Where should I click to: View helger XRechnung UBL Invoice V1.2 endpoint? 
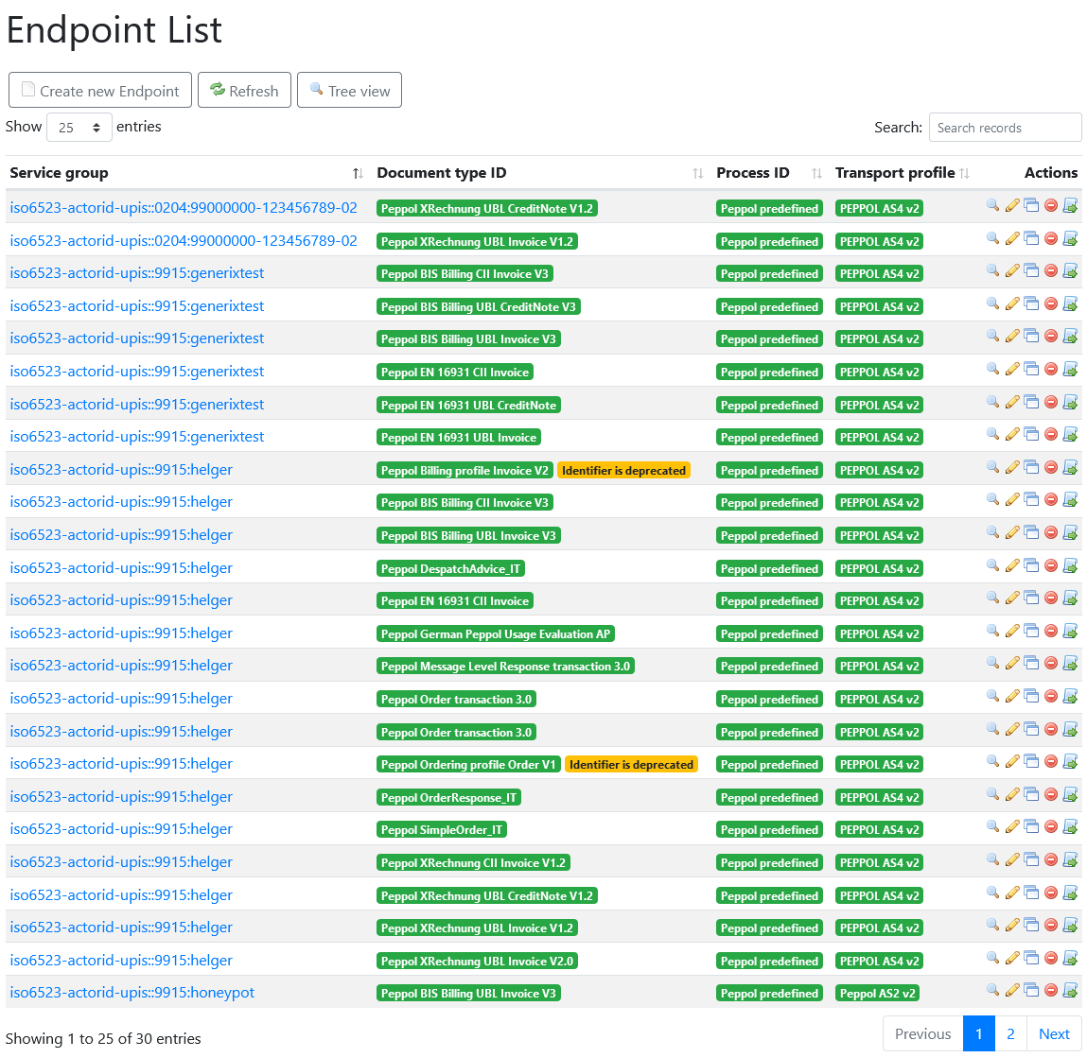(x=992, y=925)
